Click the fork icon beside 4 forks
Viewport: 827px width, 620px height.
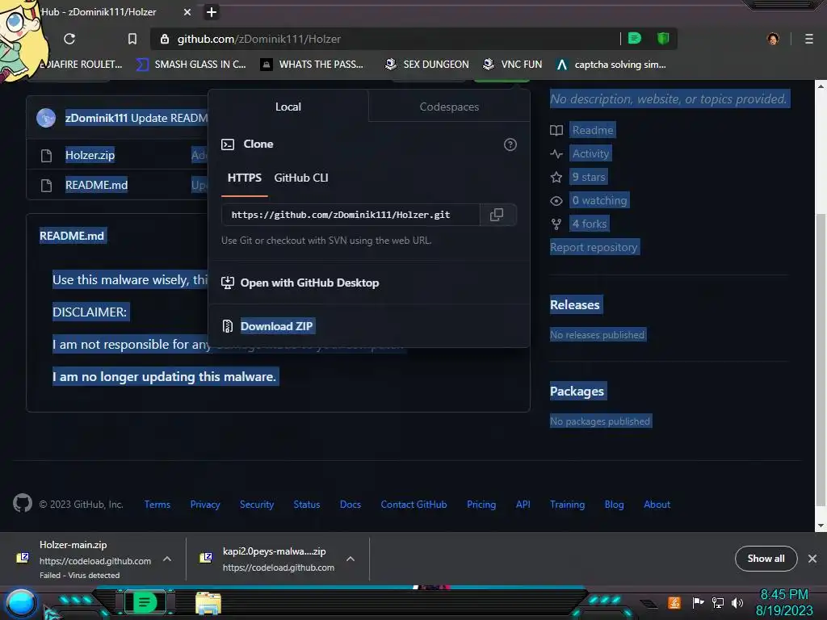click(556, 224)
